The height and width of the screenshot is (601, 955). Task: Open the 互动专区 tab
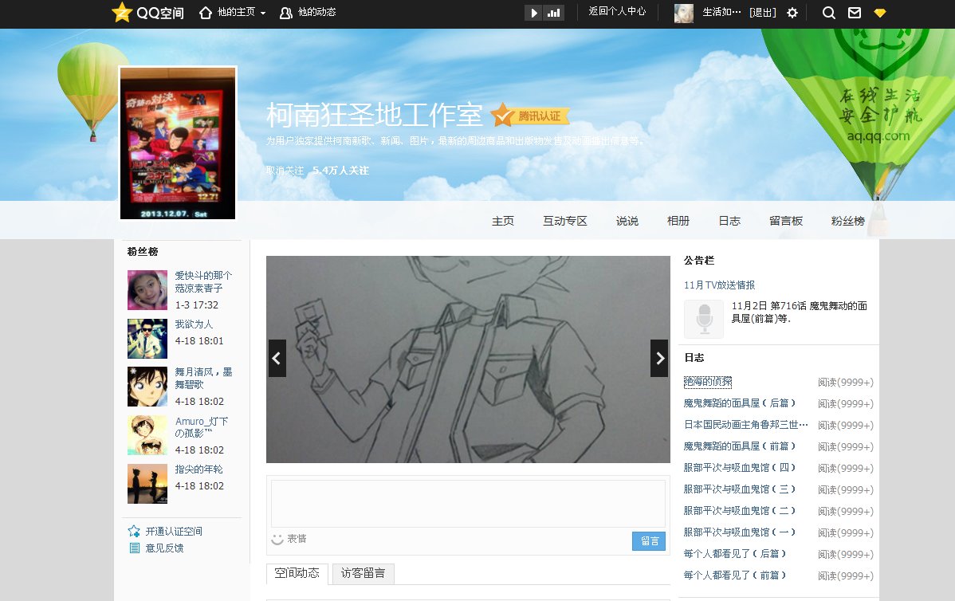[x=565, y=221]
